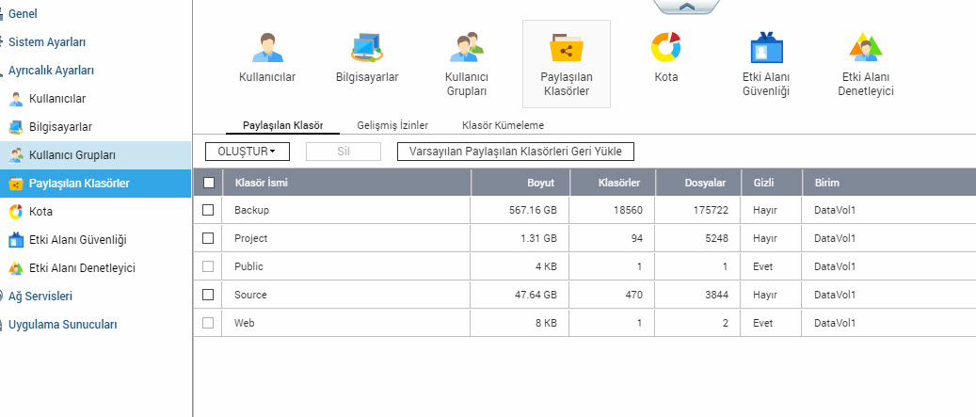Expand the Sistem Ayarları sidebar section
Viewport: 976px width, 417px height.
coord(47,42)
